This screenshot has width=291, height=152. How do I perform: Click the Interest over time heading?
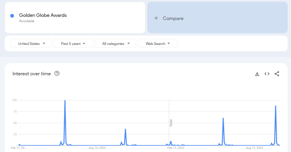click(x=32, y=74)
